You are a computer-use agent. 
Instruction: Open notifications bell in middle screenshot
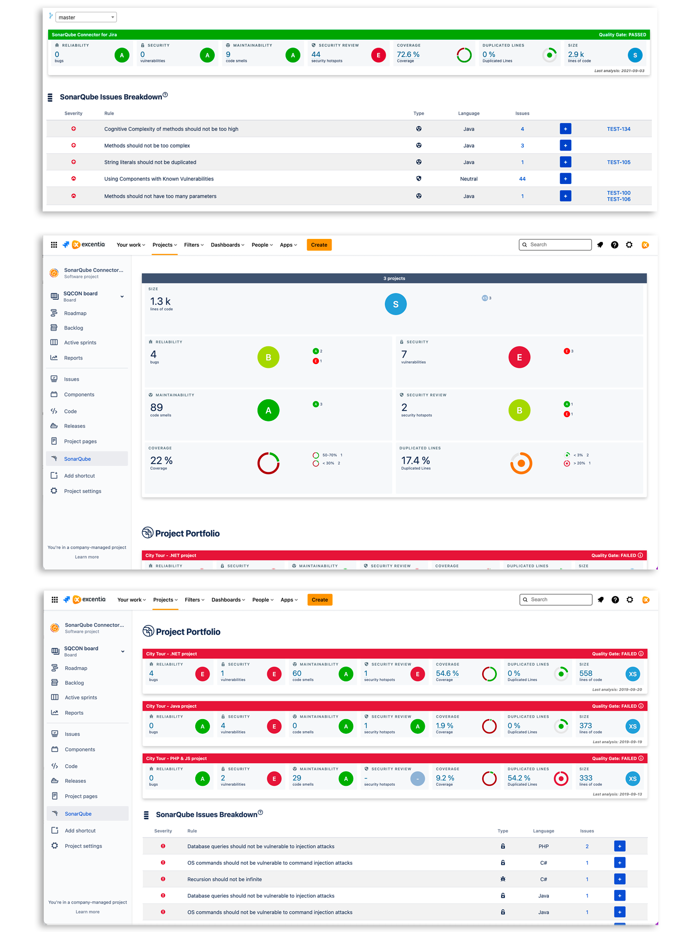tap(600, 245)
